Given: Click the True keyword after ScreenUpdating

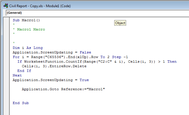Looking at the screenshot, I should coord(84,80).
